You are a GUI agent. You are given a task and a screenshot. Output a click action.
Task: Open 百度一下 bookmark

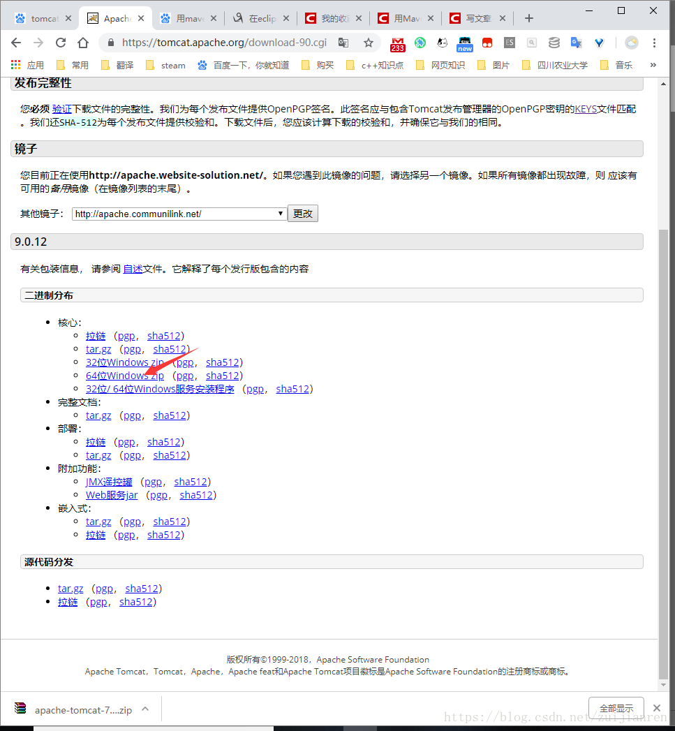[244, 65]
